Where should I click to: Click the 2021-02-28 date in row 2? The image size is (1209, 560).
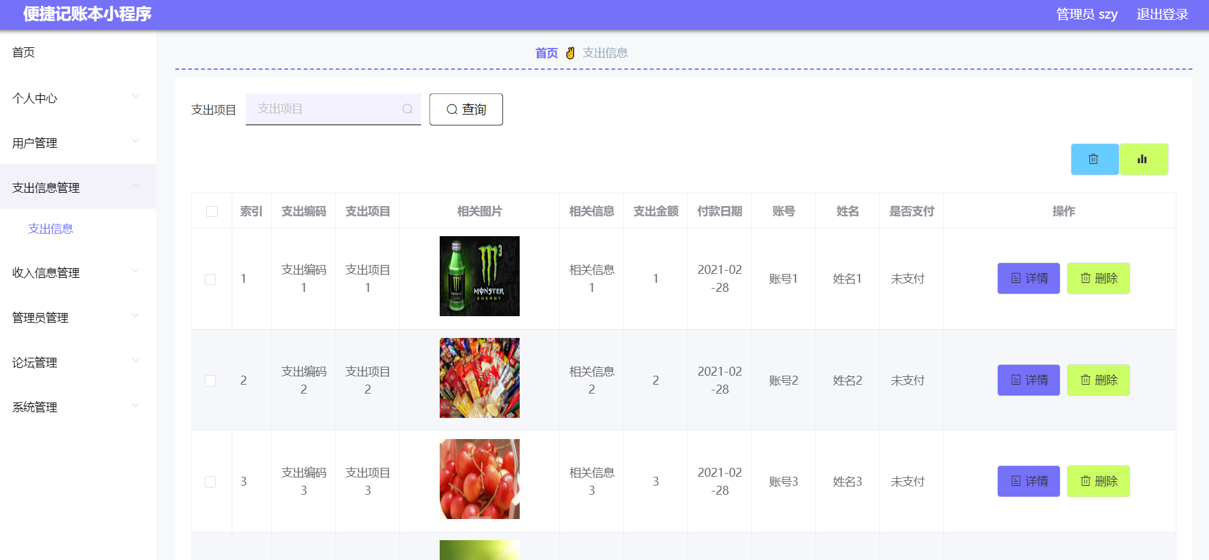(x=720, y=380)
